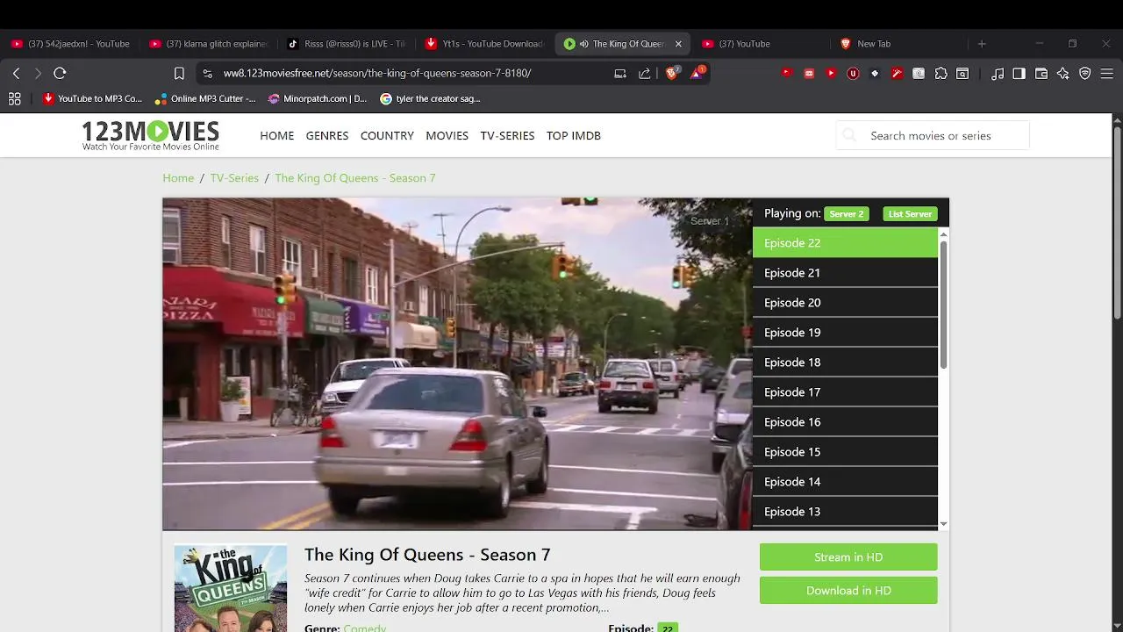Click the Download in HD button
1123x632 pixels.
(848, 590)
